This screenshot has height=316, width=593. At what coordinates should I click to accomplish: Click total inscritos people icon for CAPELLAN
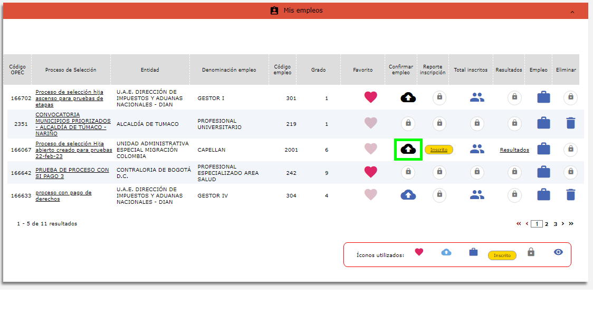tap(477, 150)
